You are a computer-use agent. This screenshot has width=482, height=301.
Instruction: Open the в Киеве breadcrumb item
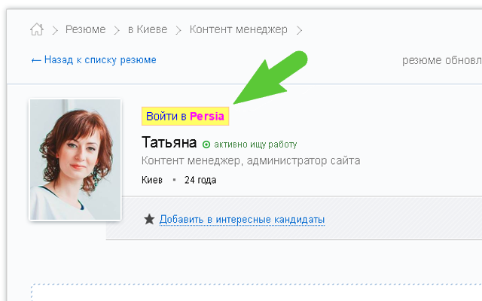click(x=148, y=30)
